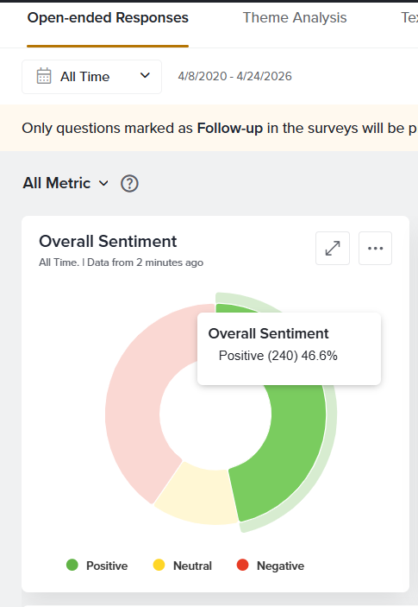The height and width of the screenshot is (607, 418).
Task: Click the Overall Sentiment card title
Action: click(x=108, y=241)
